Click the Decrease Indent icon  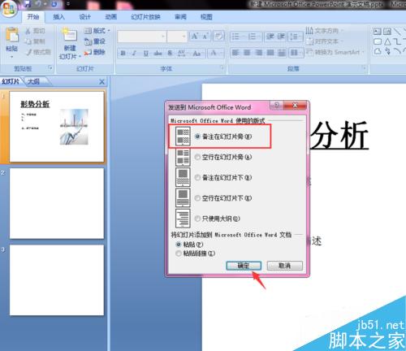(270, 37)
